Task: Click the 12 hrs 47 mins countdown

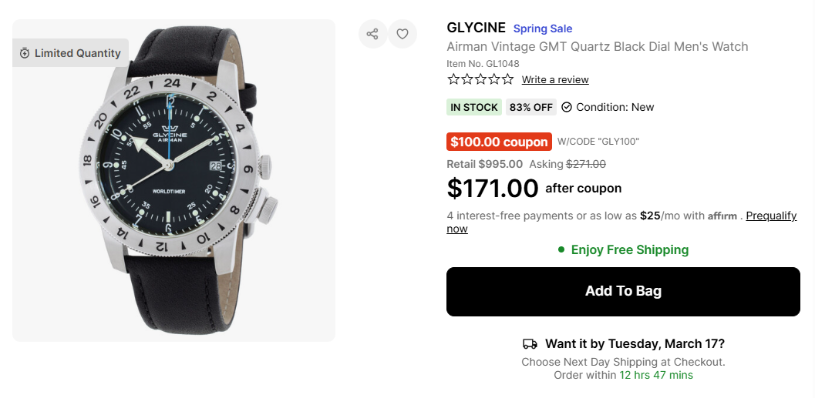Action: click(656, 376)
